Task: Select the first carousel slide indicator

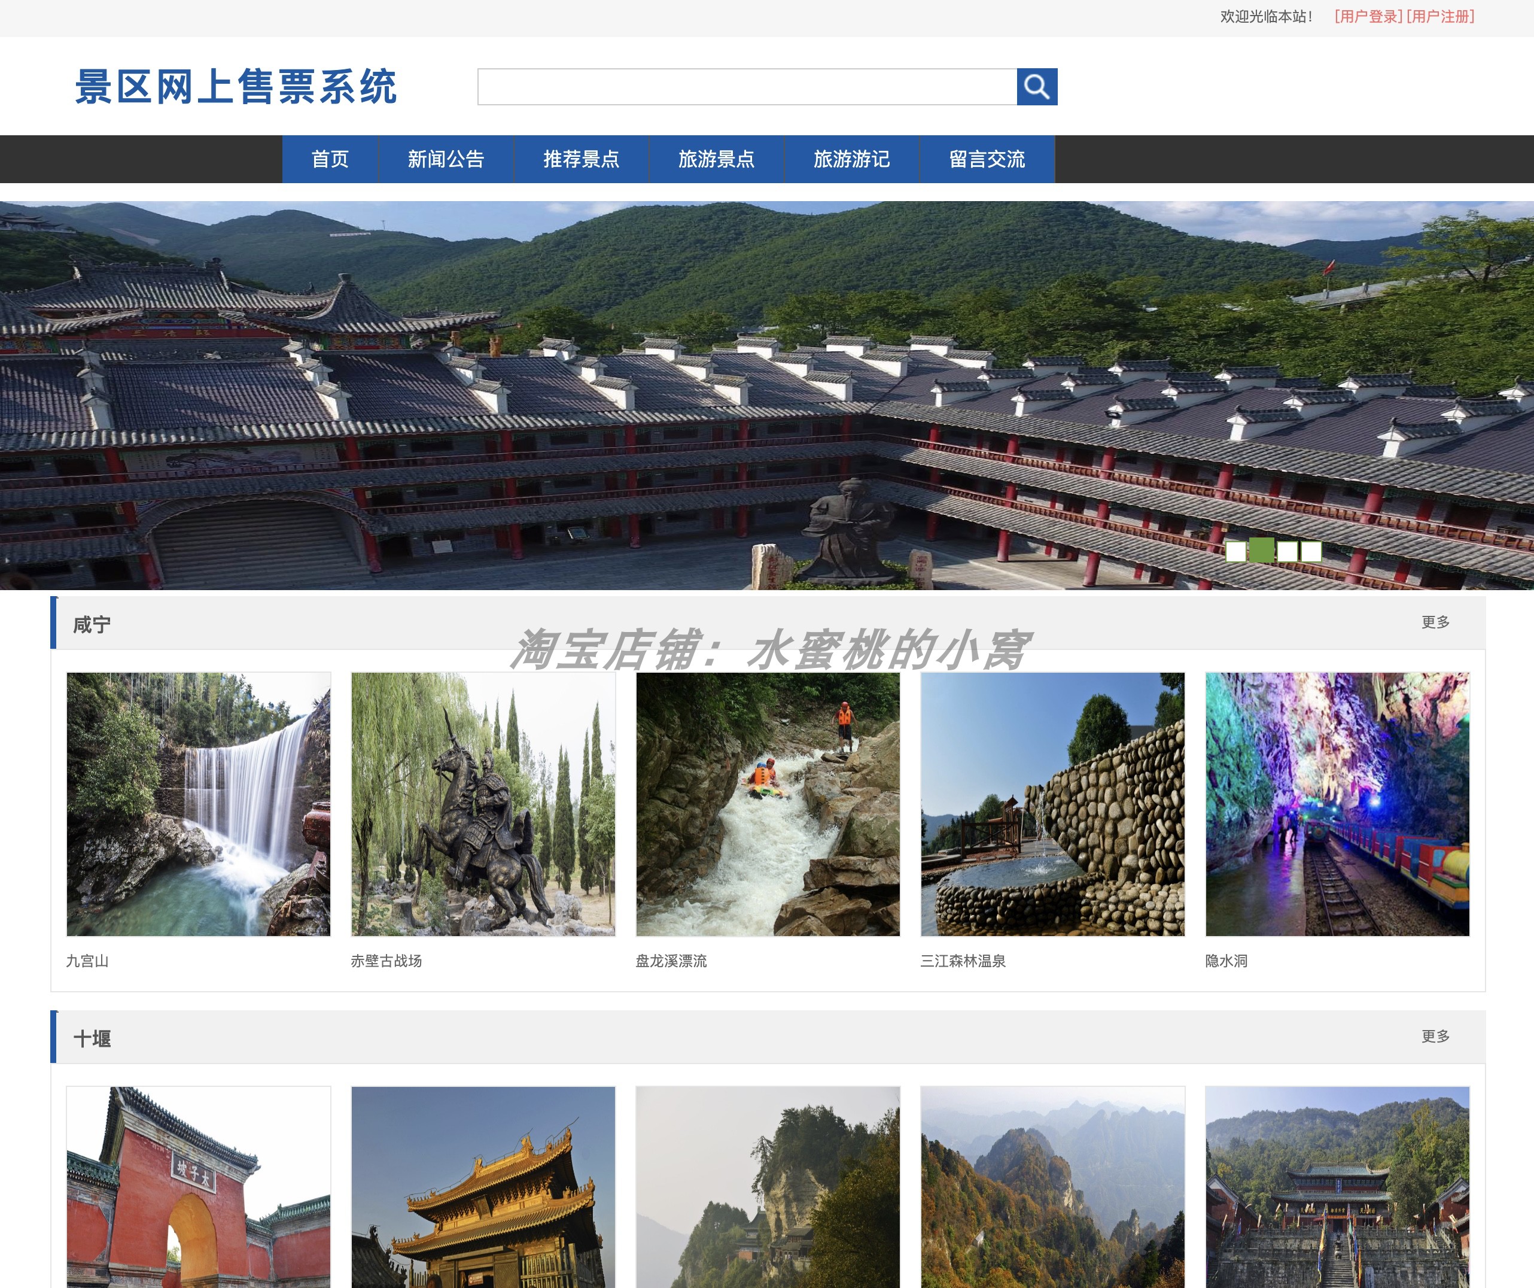Action: [1236, 551]
